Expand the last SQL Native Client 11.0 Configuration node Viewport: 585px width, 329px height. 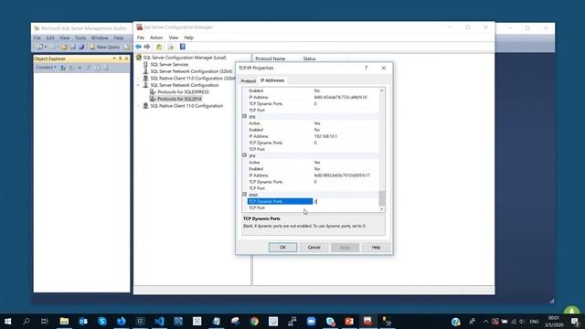click(x=138, y=106)
